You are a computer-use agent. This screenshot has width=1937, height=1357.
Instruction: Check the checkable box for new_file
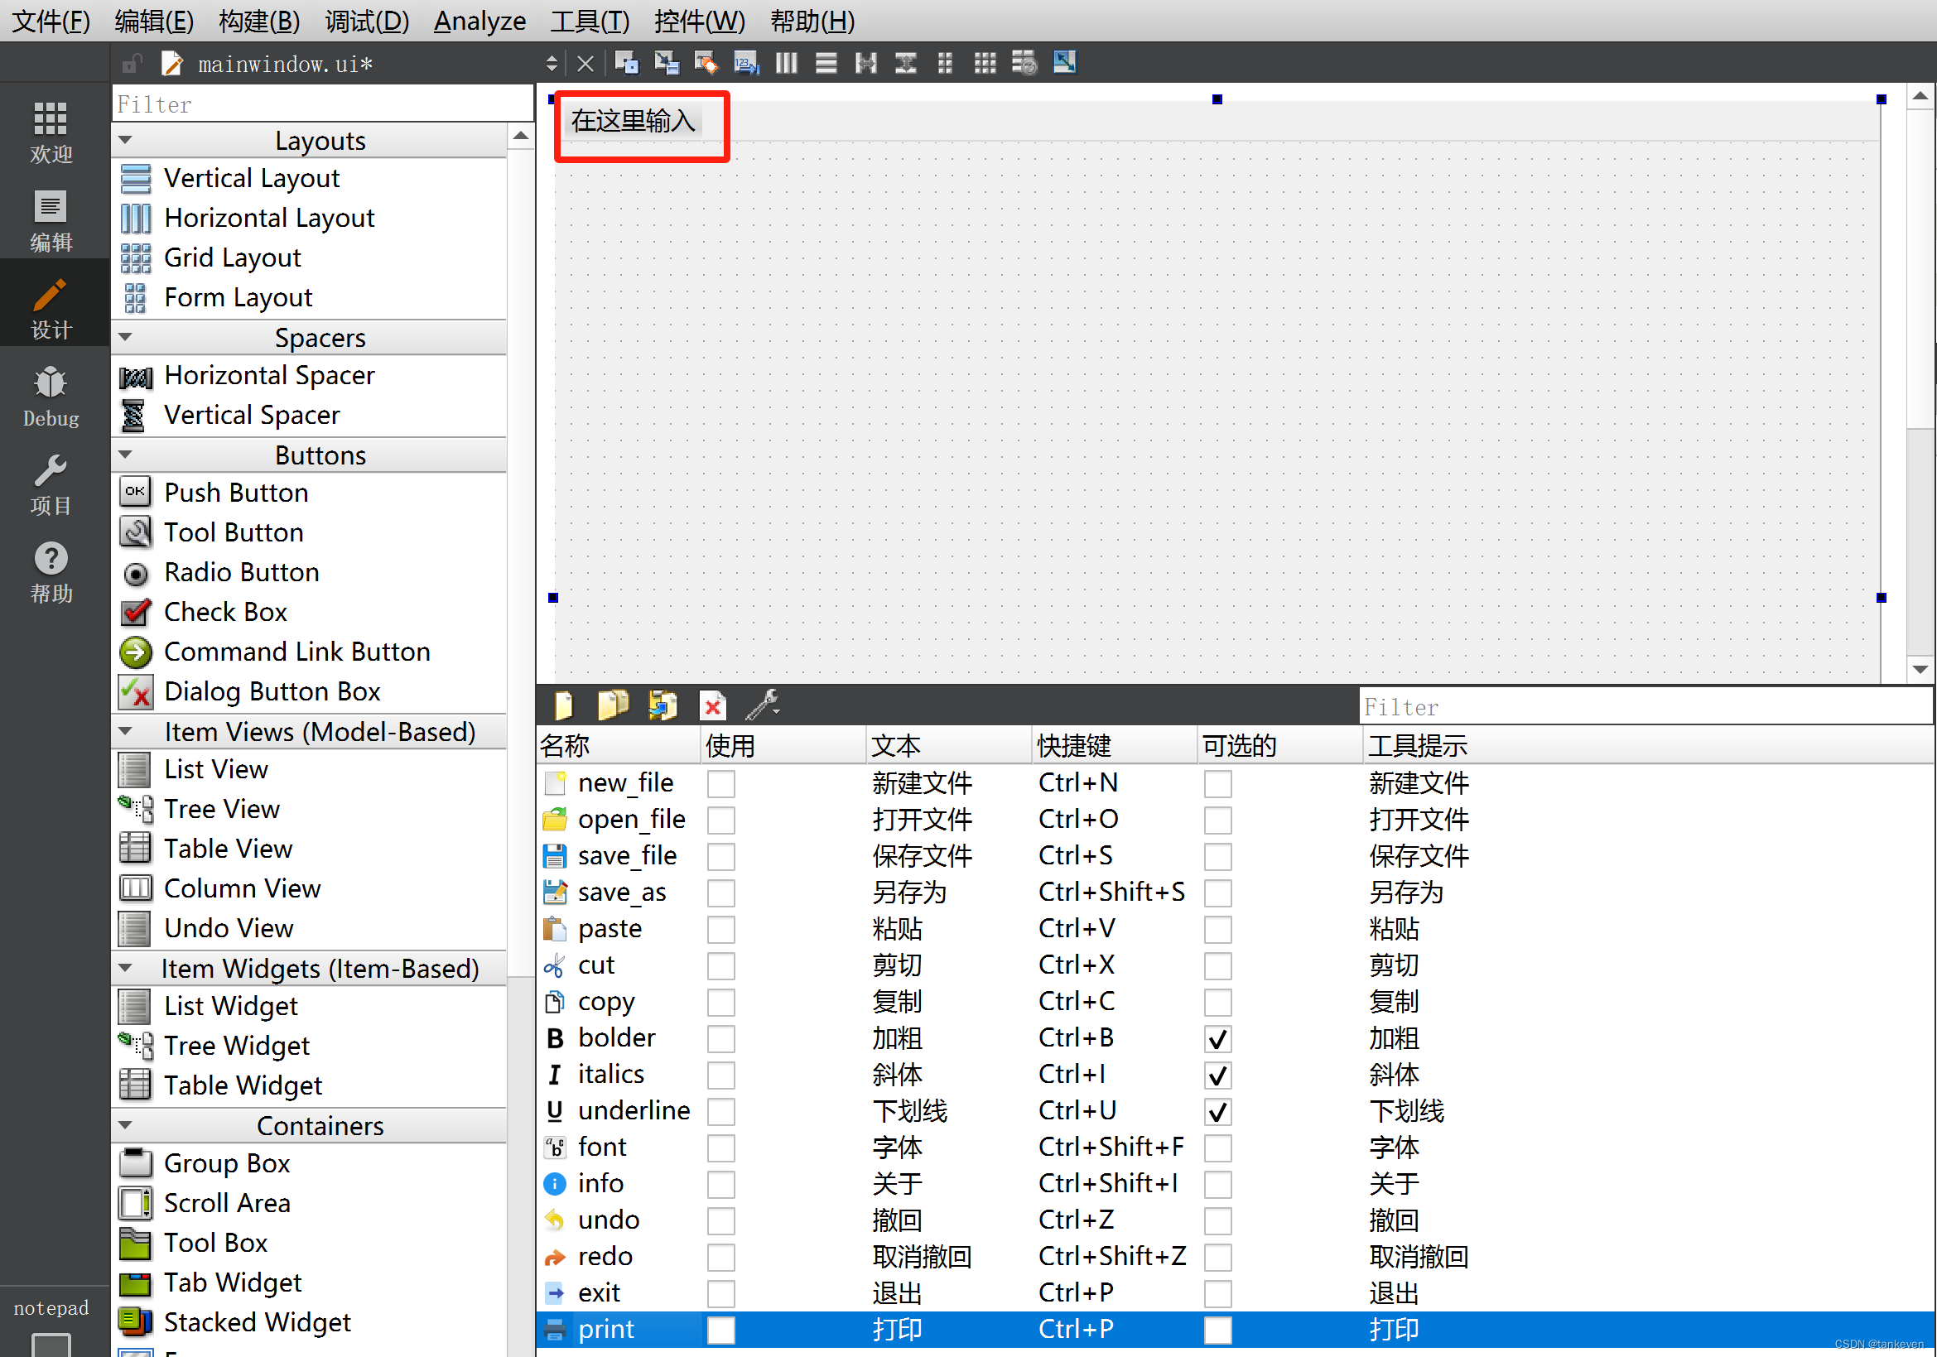tap(1217, 783)
